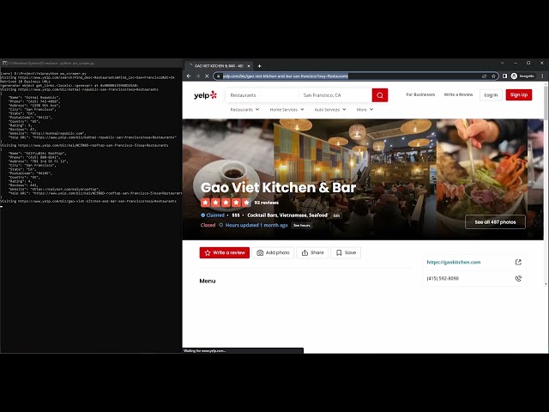The image size is (549, 412).
Task: Open the https://gaokitchen.com website link
Action: pos(454,262)
